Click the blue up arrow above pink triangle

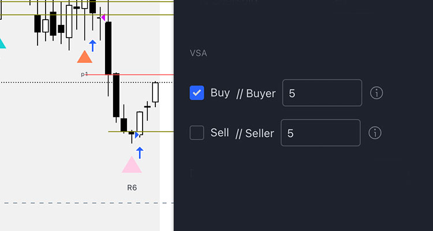[x=140, y=153]
